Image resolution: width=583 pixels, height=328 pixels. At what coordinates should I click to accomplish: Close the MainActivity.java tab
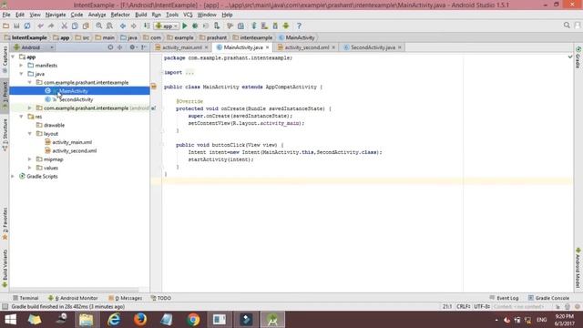267,47
